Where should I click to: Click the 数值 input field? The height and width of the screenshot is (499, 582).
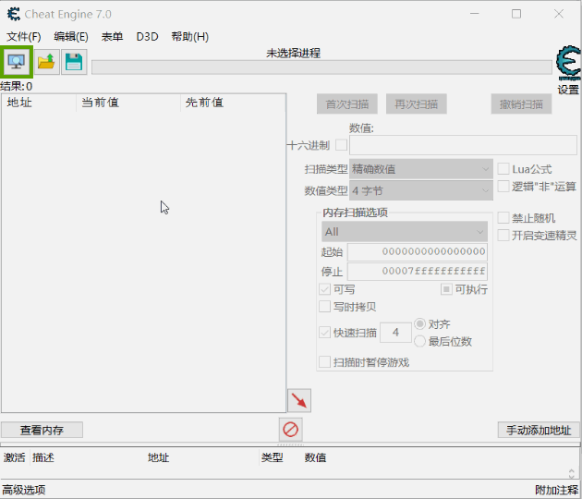point(463,145)
